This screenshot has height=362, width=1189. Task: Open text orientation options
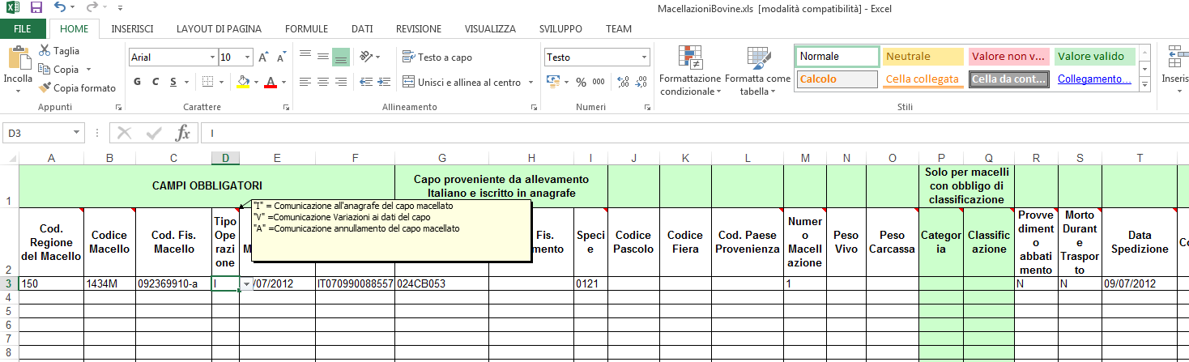369,56
